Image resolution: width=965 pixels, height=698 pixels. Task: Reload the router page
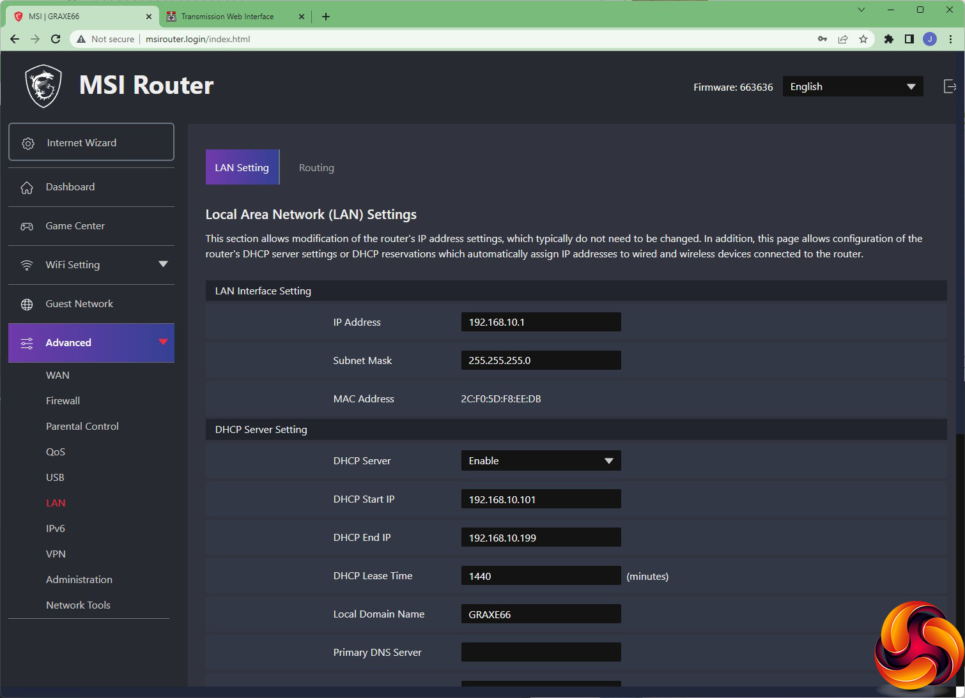[56, 39]
